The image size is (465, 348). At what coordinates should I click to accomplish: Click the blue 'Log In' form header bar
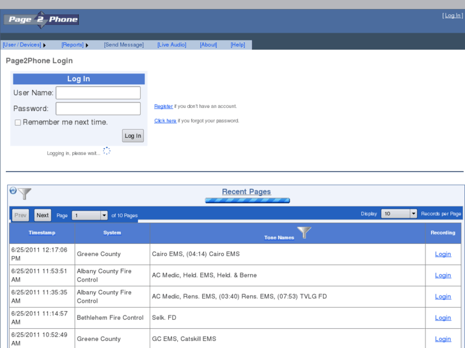79,79
